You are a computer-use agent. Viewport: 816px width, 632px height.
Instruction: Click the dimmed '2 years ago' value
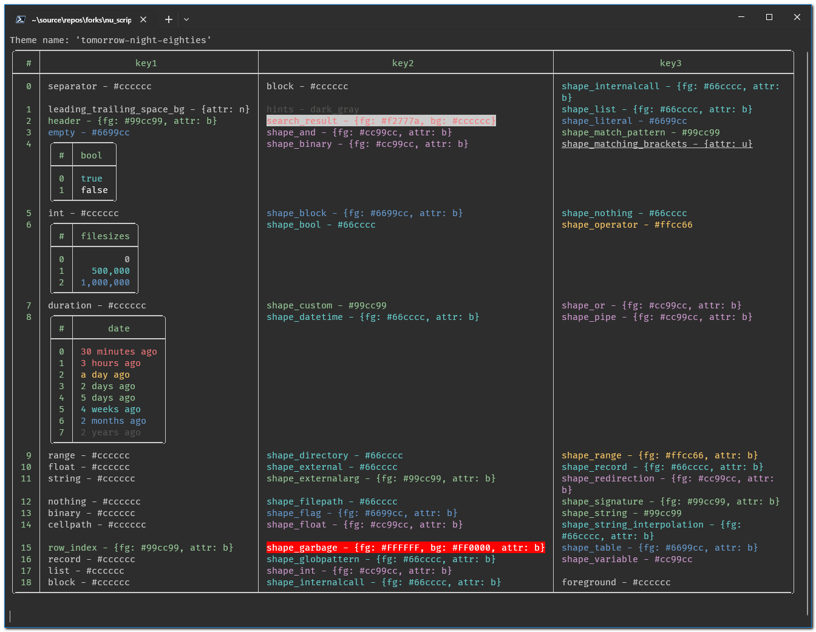110,432
